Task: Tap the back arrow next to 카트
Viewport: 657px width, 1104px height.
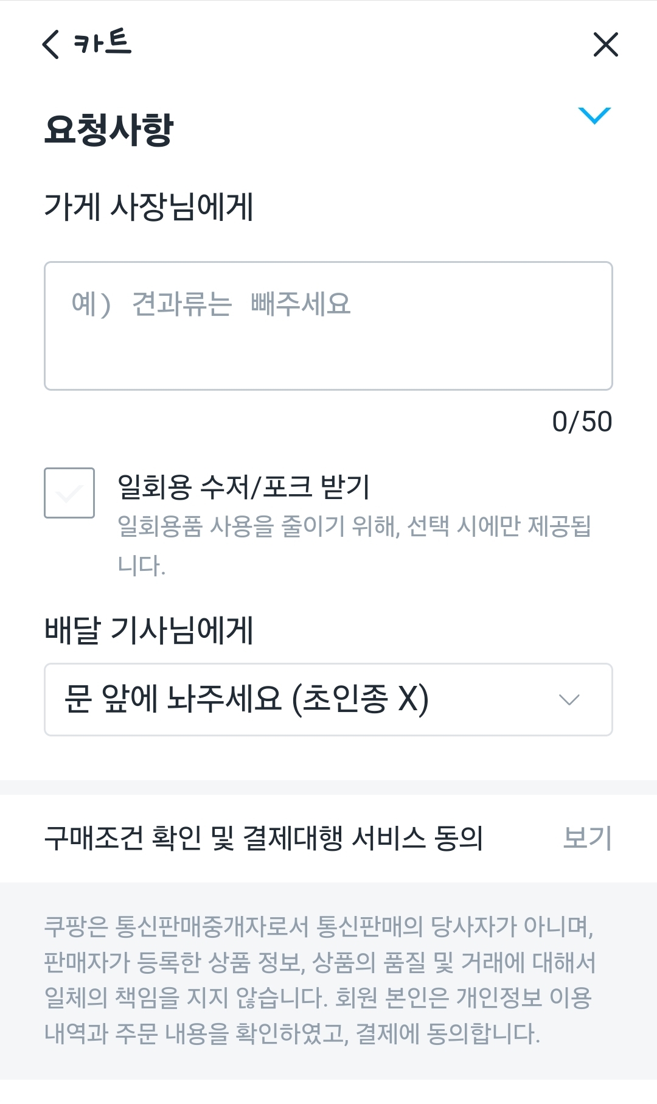Action: 51,44
